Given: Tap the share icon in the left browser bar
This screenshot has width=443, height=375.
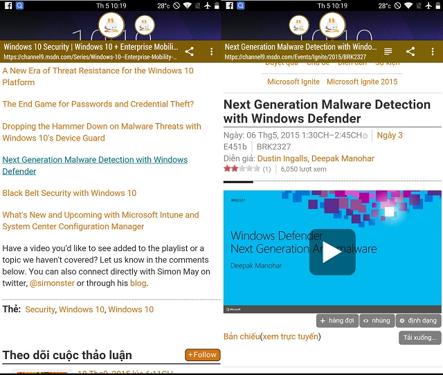Looking at the screenshot, I should tap(189, 51).
